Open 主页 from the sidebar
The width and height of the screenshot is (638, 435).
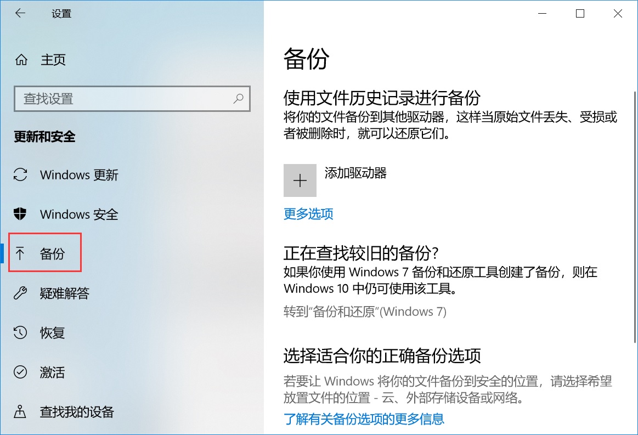(53, 60)
